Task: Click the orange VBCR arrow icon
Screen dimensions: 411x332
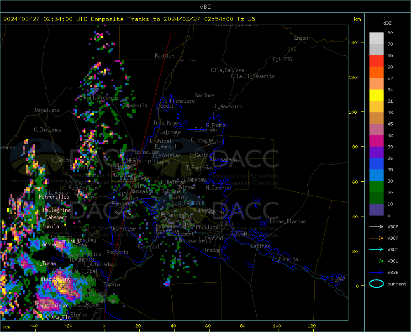Action: coord(376,238)
